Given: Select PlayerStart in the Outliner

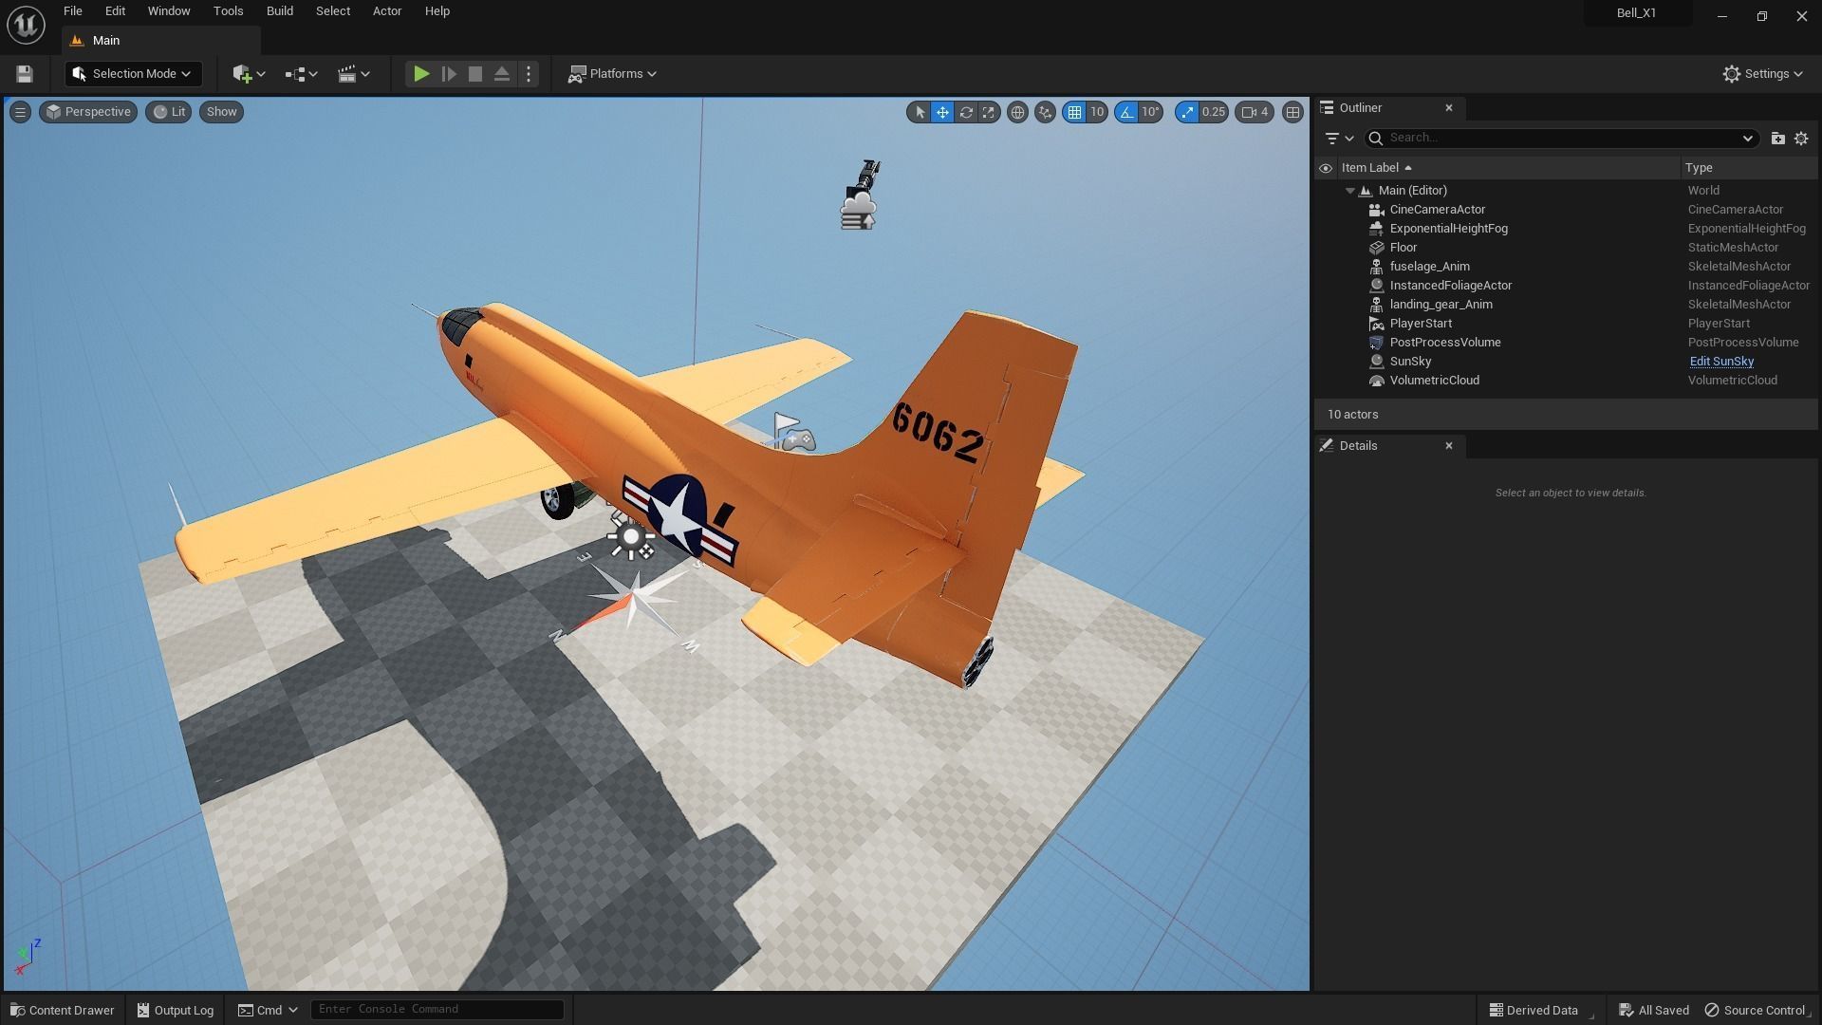Looking at the screenshot, I should 1566,324.
